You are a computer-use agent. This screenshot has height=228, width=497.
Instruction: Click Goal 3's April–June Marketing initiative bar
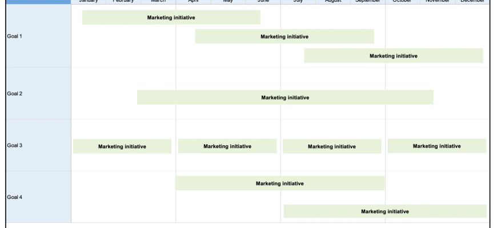(x=227, y=146)
